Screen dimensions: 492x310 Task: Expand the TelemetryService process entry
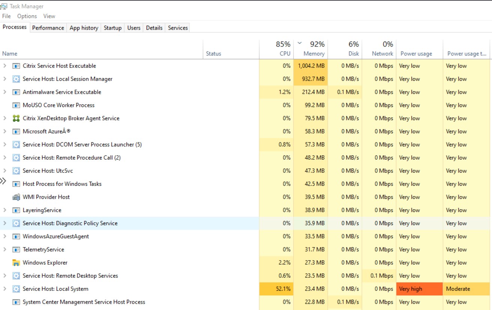coord(5,250)
